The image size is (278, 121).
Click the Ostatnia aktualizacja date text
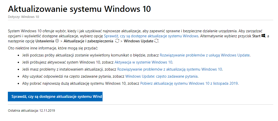(31, 111)
